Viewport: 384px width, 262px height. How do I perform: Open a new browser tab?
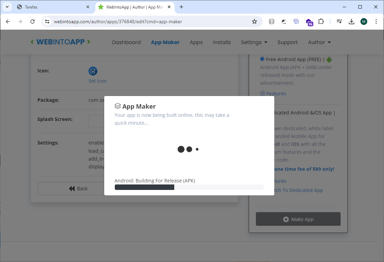181,7
